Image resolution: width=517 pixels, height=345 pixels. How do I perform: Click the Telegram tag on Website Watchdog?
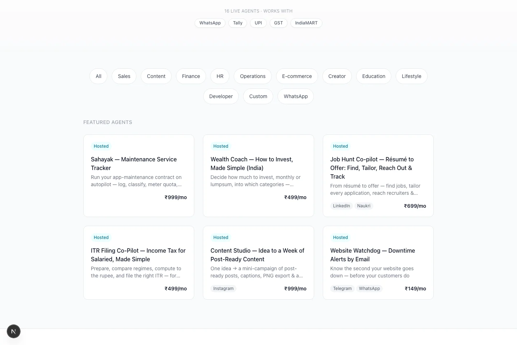[343, 289]
